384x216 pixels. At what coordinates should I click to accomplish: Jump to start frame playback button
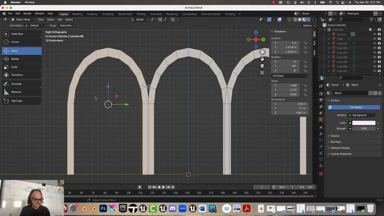149,187
